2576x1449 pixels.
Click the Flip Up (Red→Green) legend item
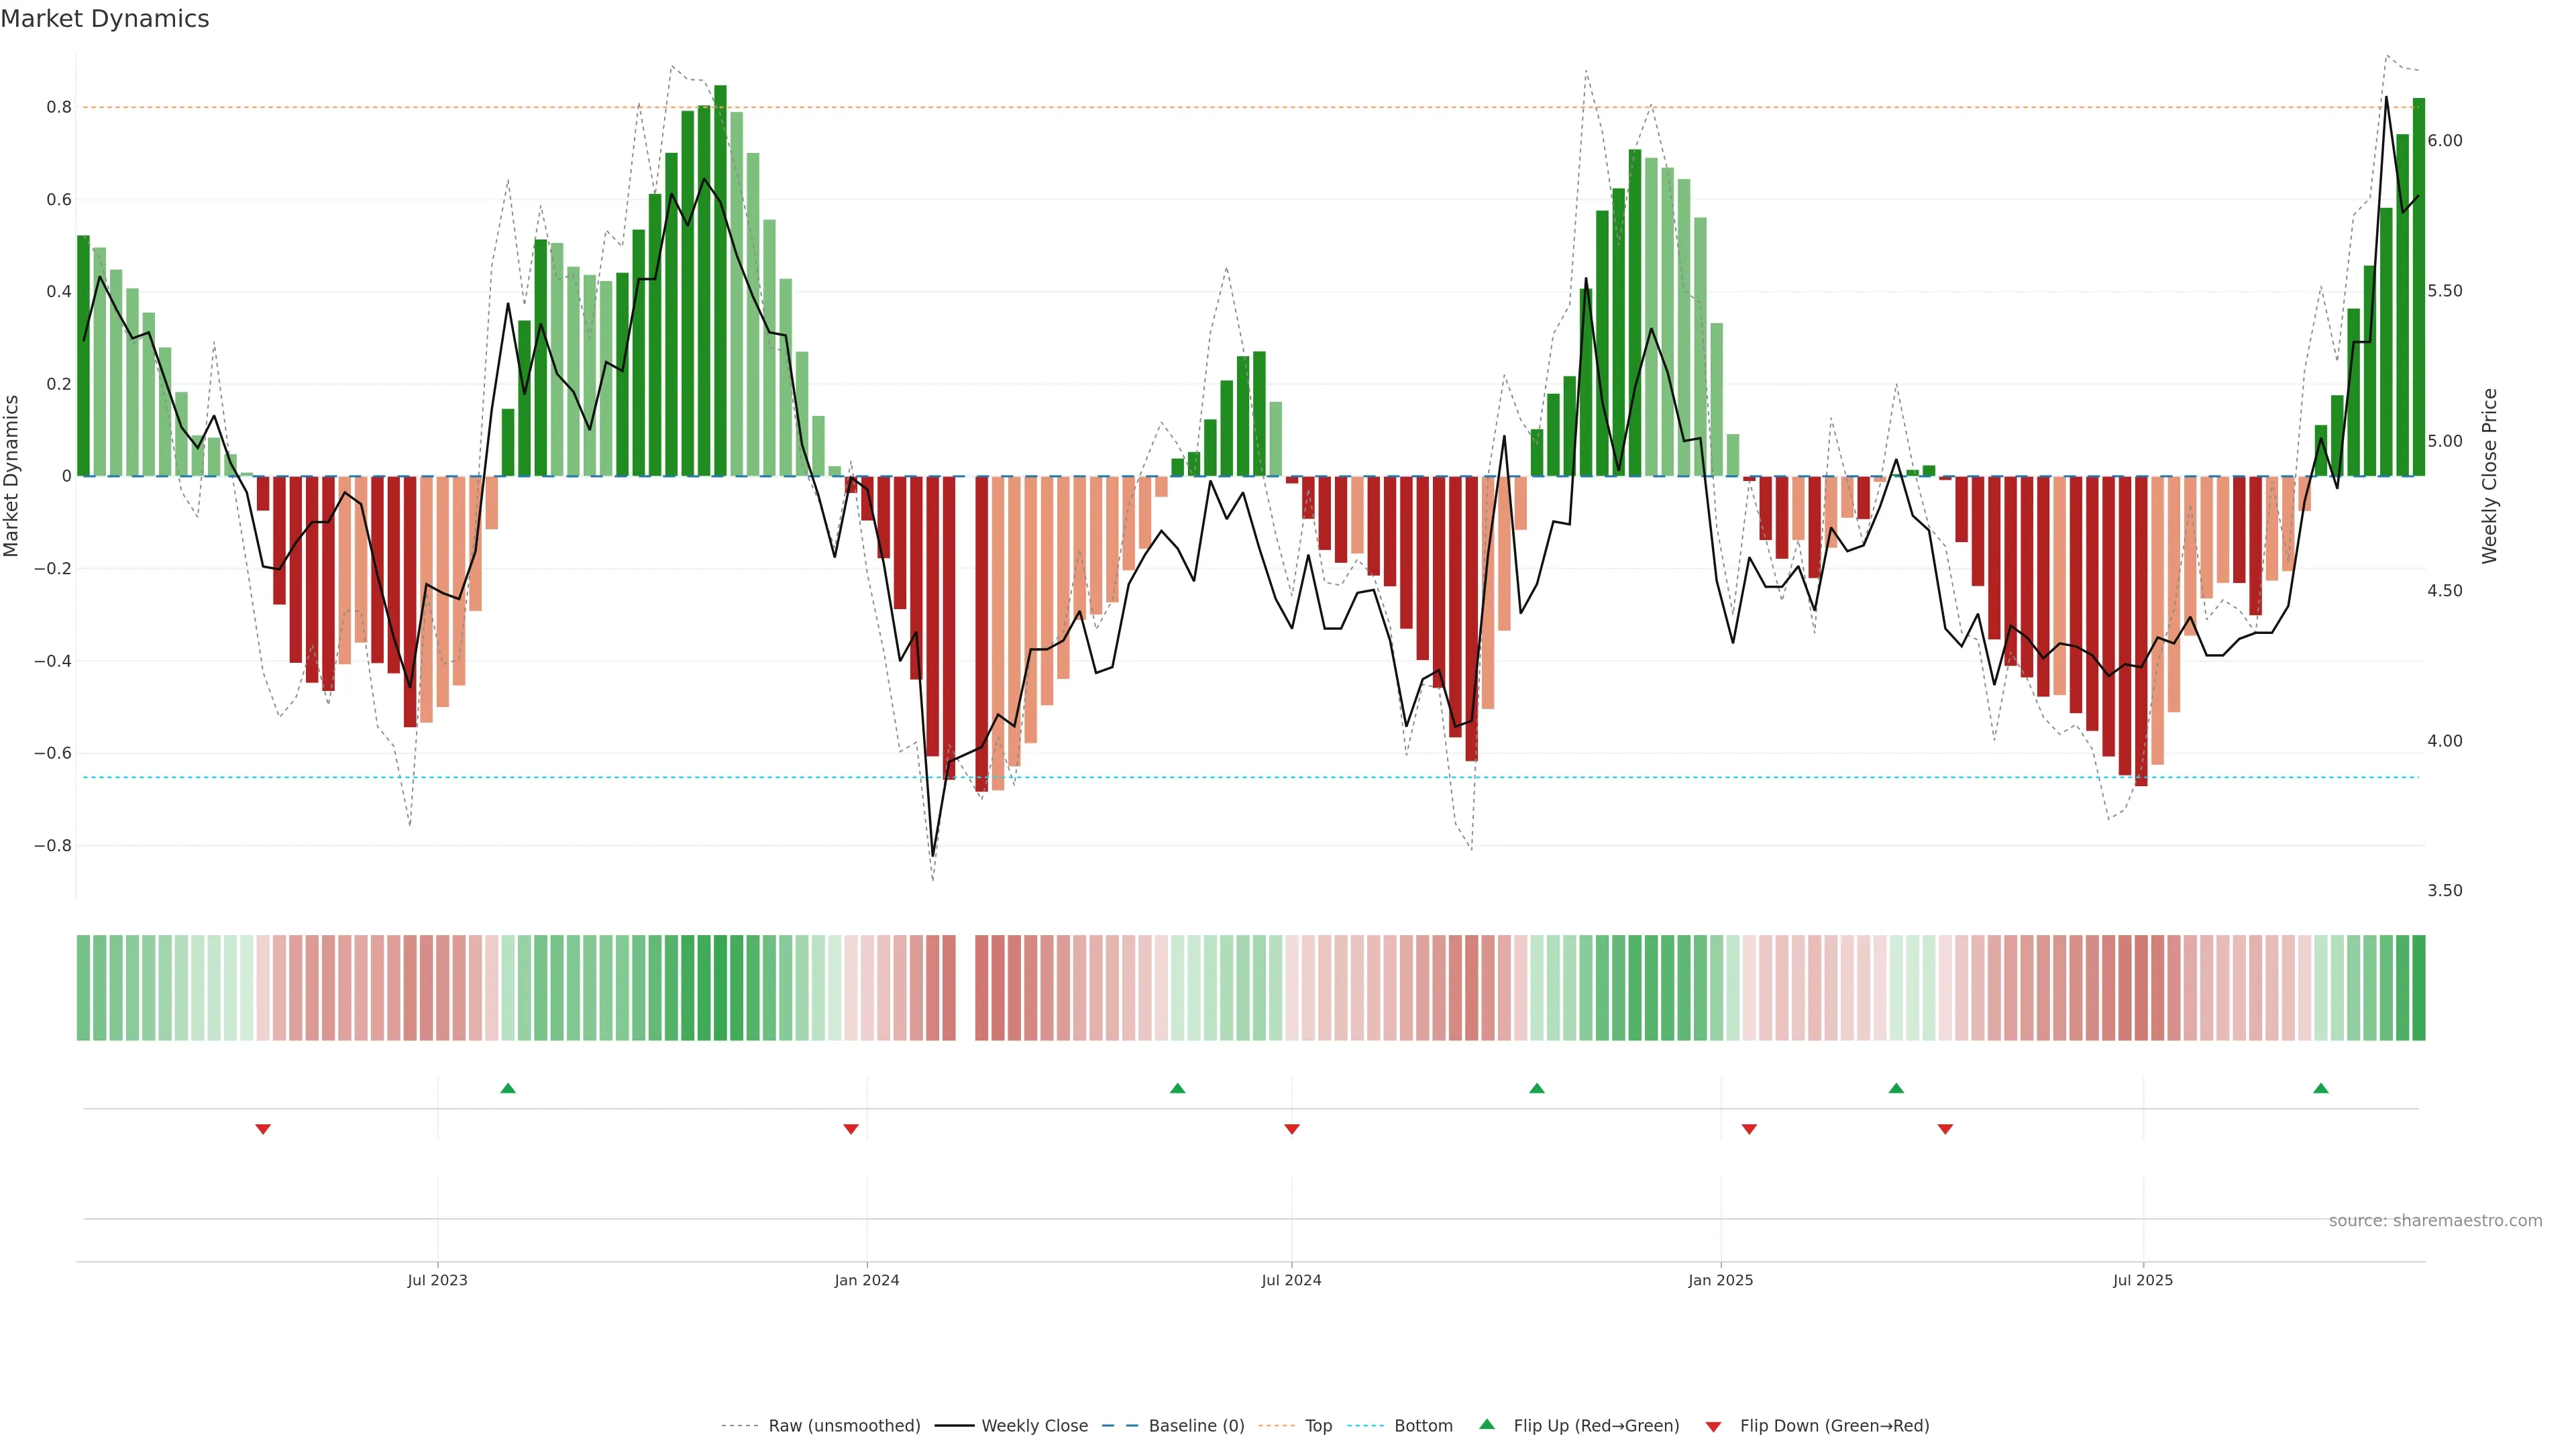tap(1596, 1426)
